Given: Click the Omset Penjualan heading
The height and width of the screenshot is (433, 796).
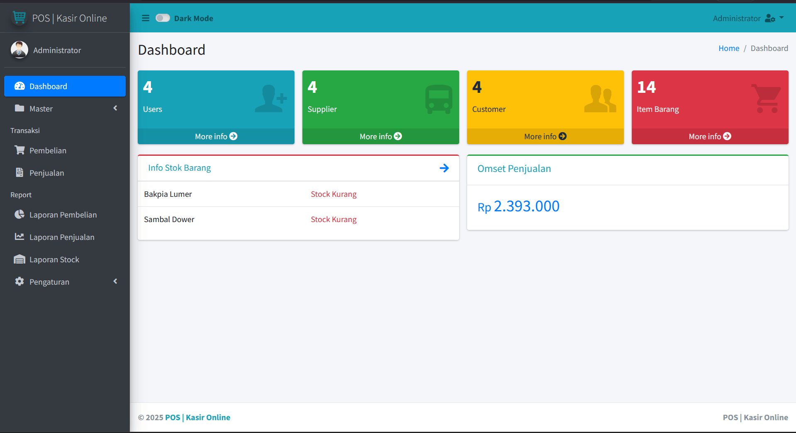Looking at the screenshot, I should click(514, 169).
